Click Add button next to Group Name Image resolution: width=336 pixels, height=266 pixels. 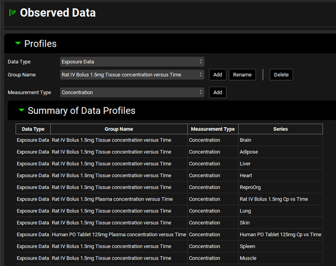pos(218,75)
